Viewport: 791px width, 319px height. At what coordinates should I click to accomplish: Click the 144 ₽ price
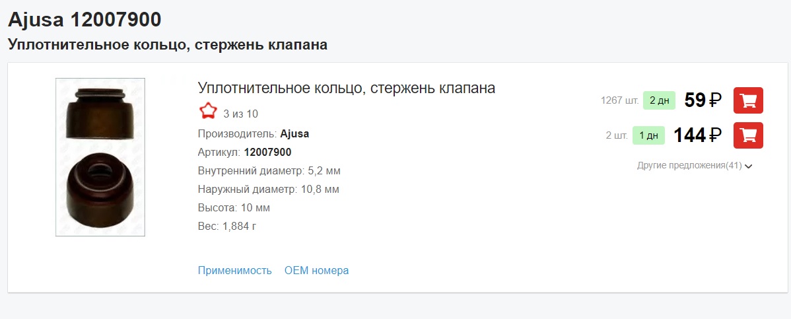(697, 135)
